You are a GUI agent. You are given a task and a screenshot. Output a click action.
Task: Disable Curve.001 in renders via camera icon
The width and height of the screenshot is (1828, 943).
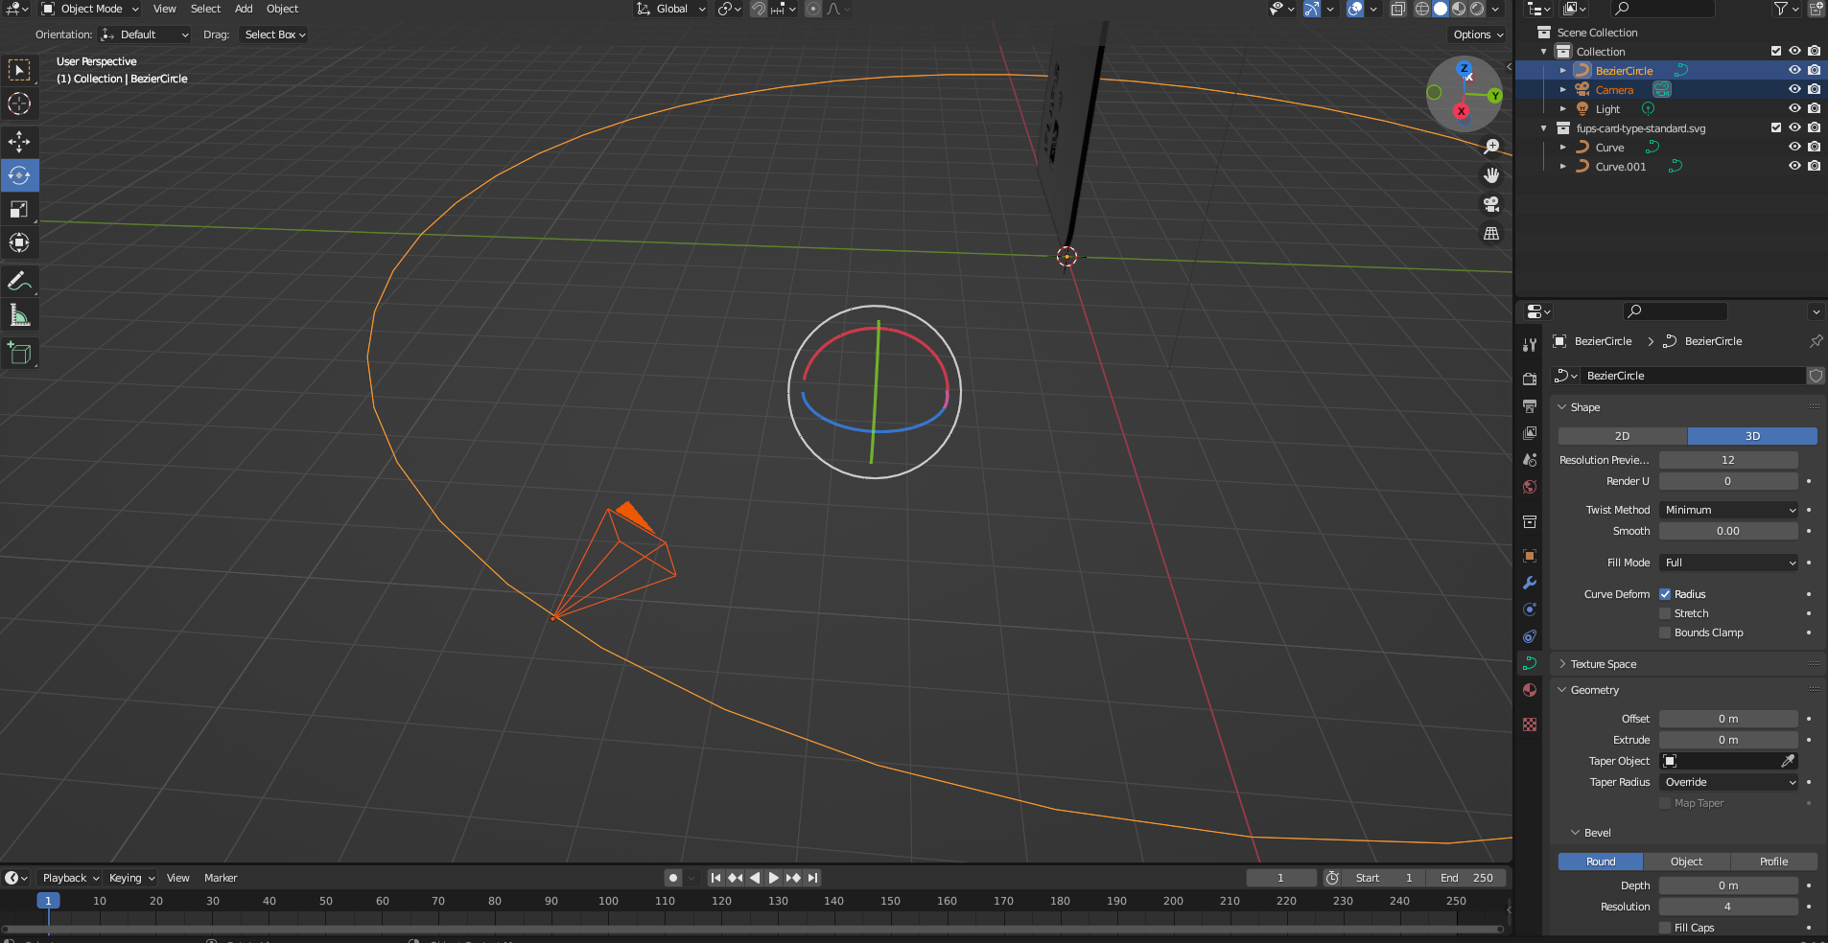click(x=1814, y=166)
